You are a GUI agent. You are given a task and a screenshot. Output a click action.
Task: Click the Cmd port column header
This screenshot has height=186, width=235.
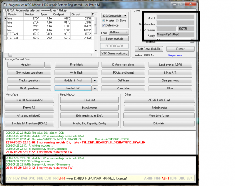tap(62, 15)
